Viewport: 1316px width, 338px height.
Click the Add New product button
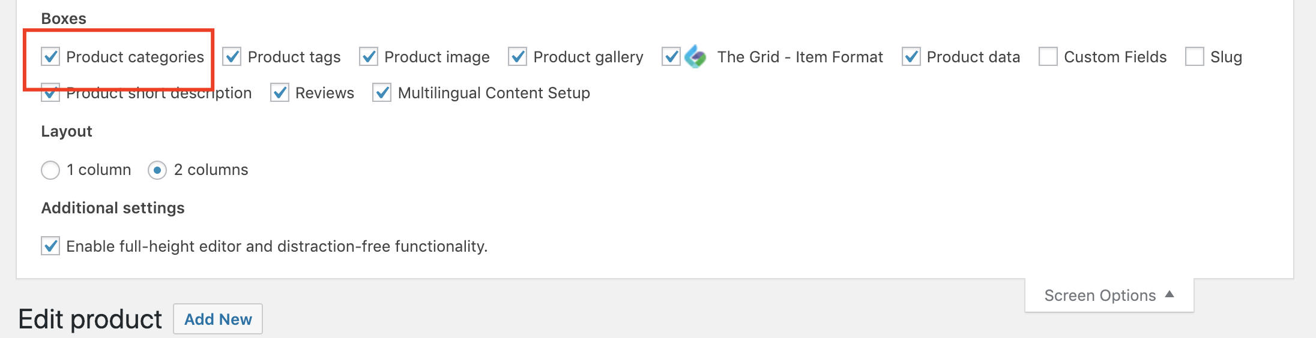[218, 319]
